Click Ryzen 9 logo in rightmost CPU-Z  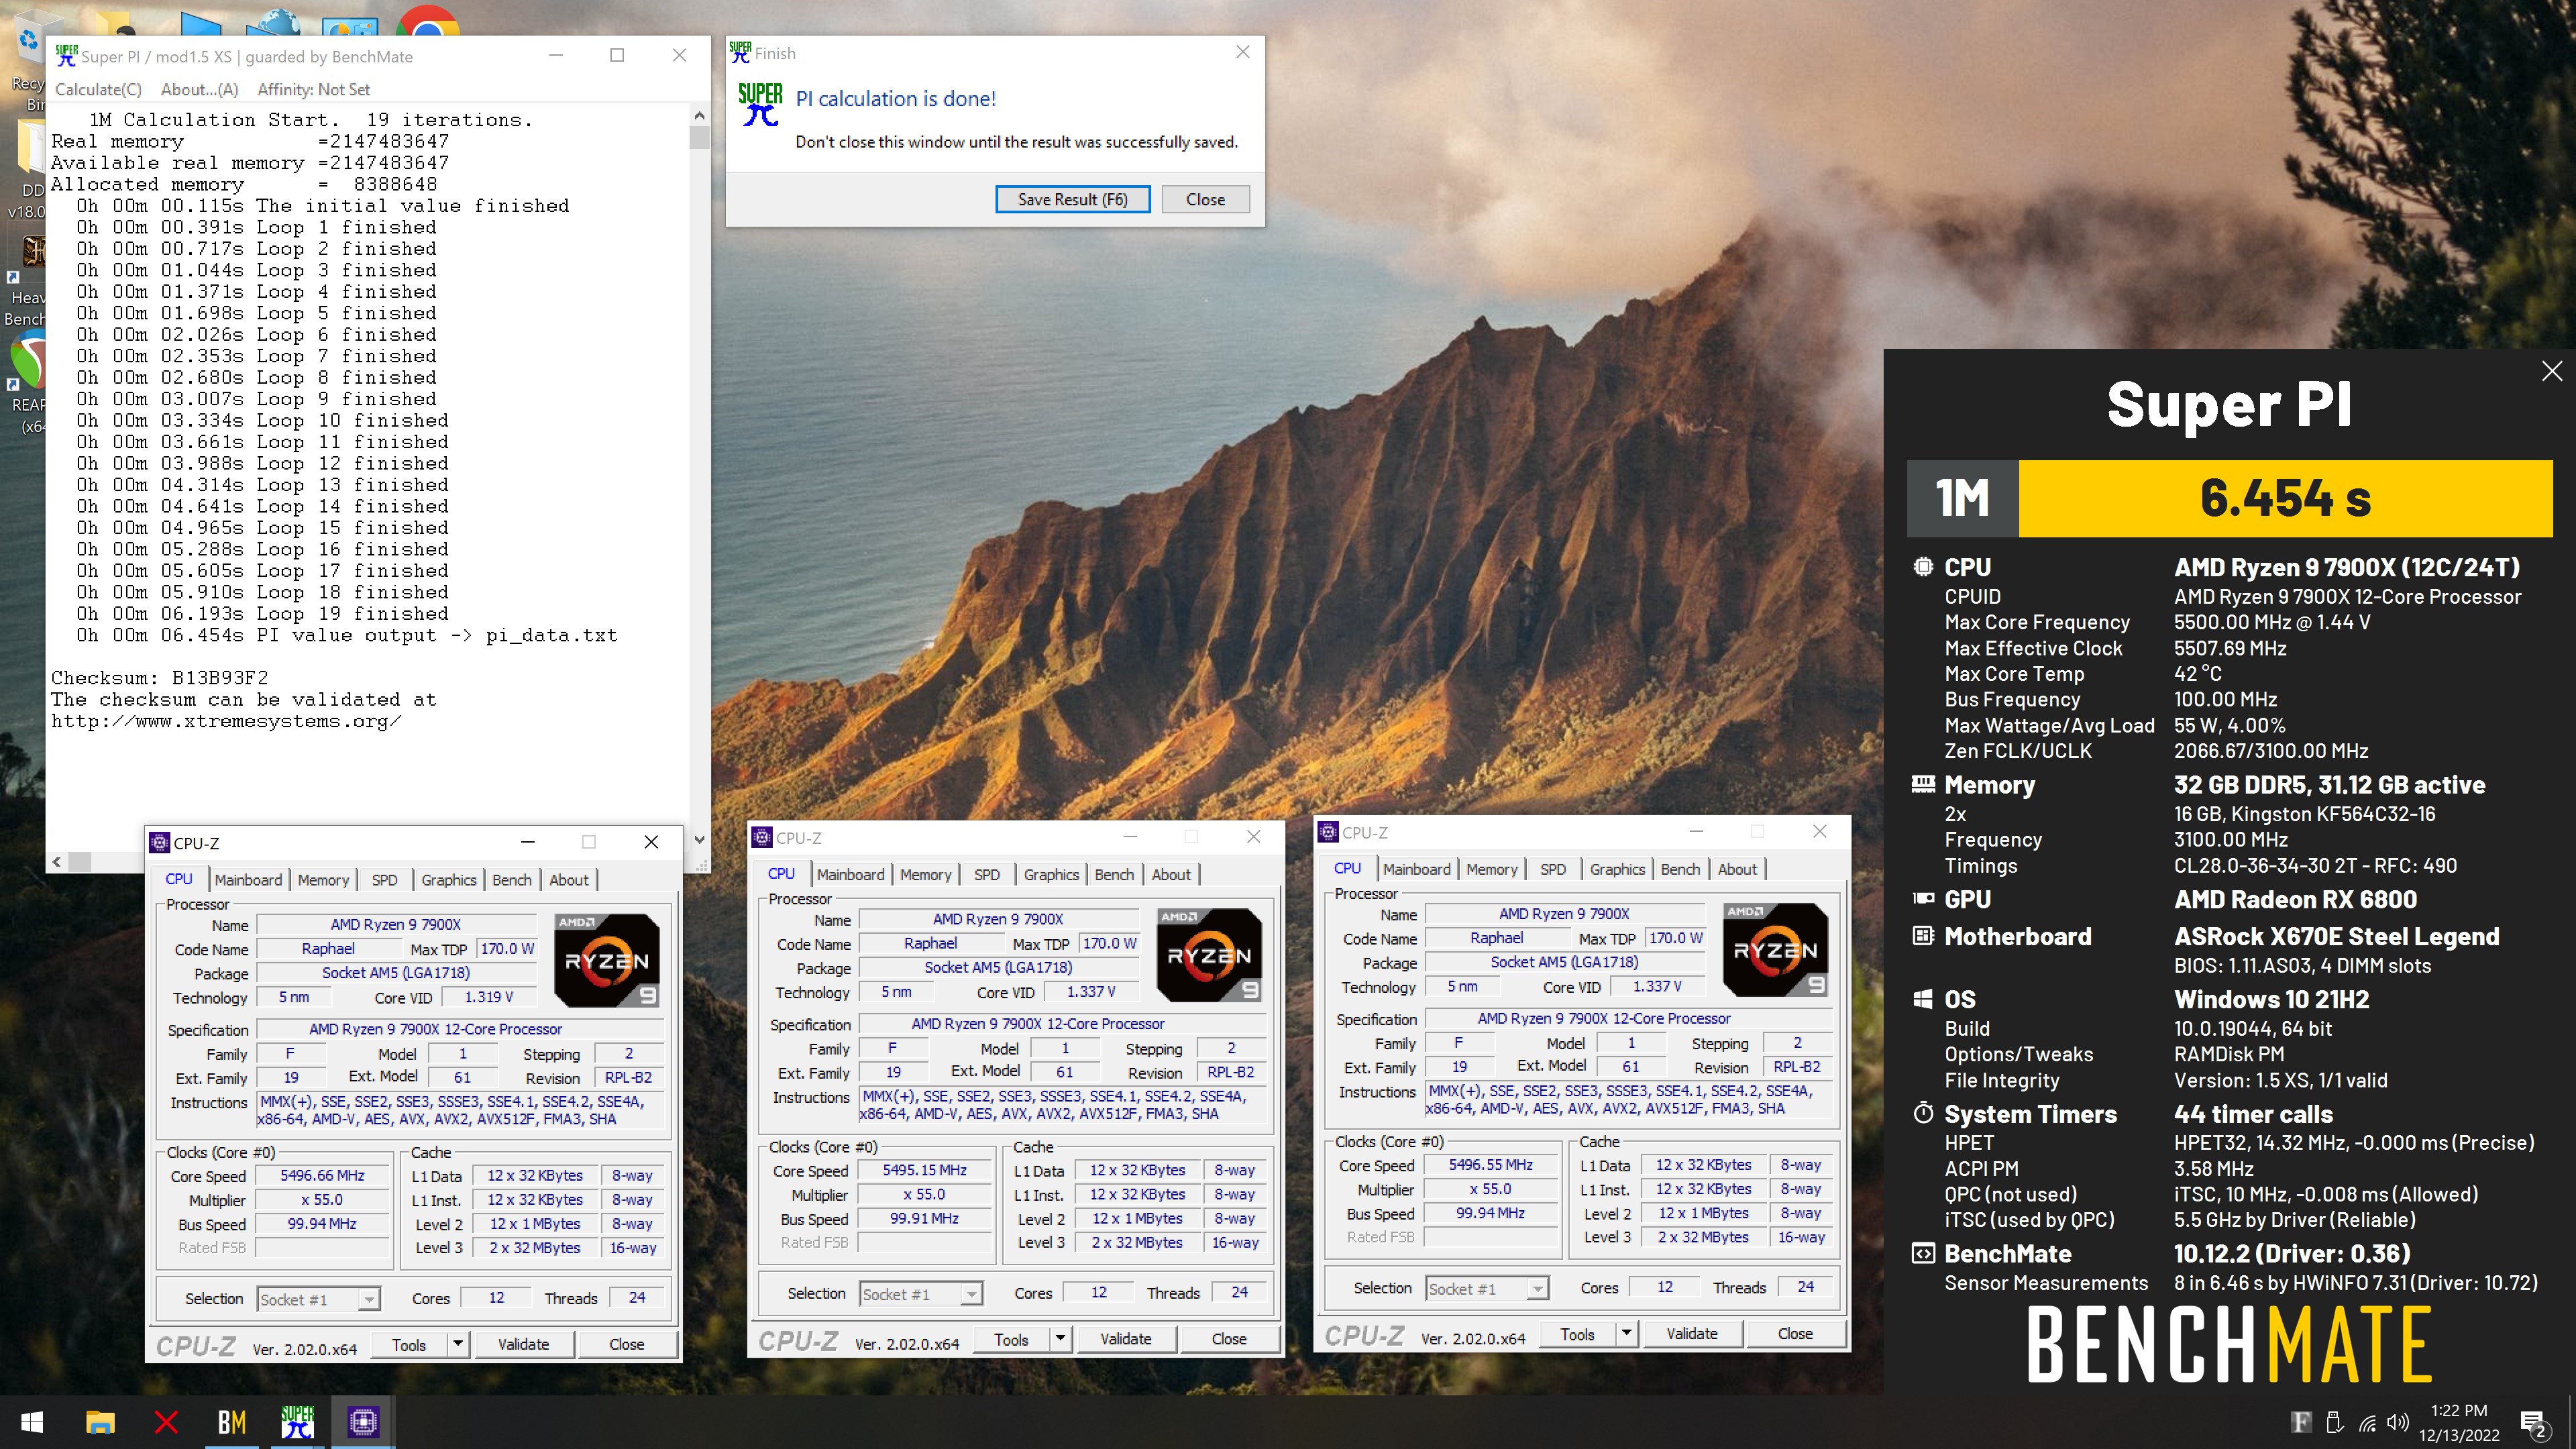pyautogui.click(x=1775, y=949)
